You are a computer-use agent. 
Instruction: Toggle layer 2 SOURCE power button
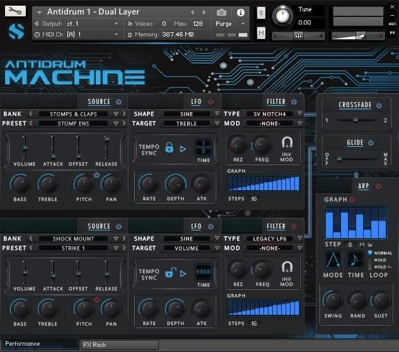point(119,227)
